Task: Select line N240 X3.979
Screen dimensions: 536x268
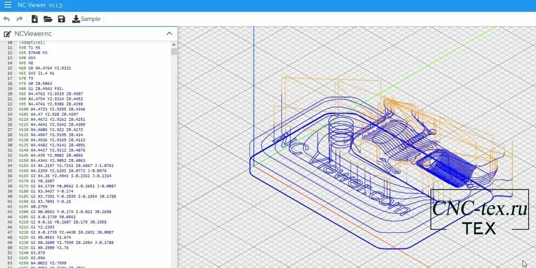Action: pos(32,253)
